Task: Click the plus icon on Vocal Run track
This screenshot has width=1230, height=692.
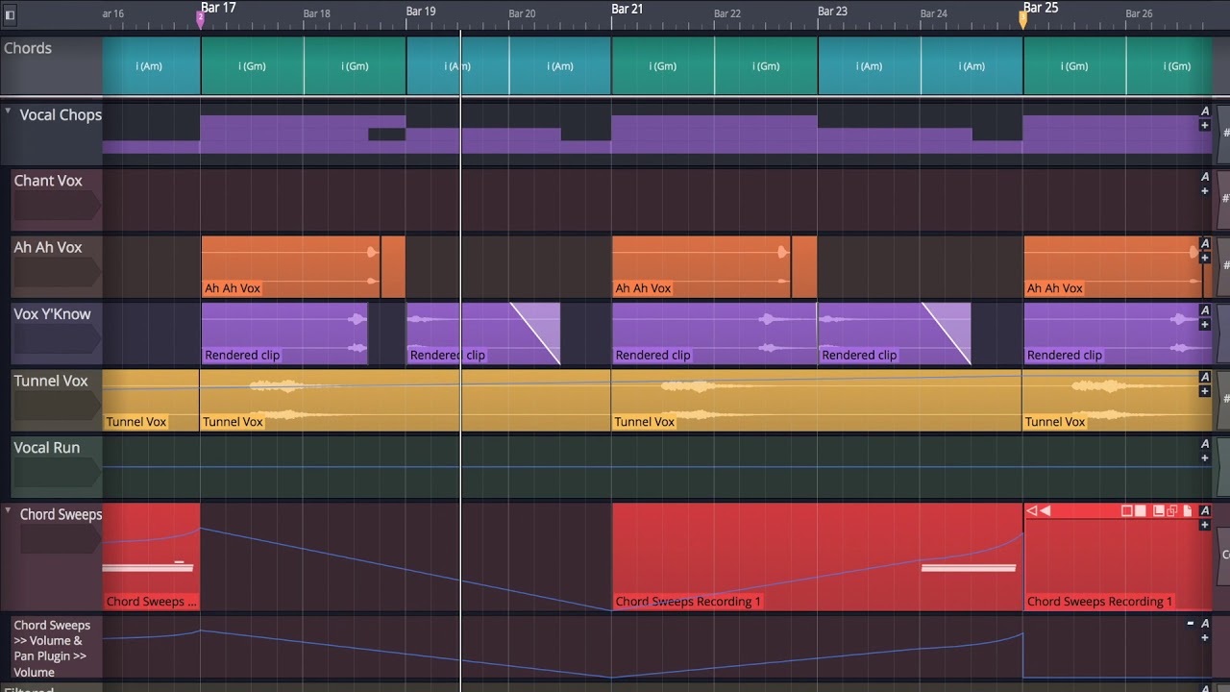Action: pyautogui.click(x=1205, y=458)
